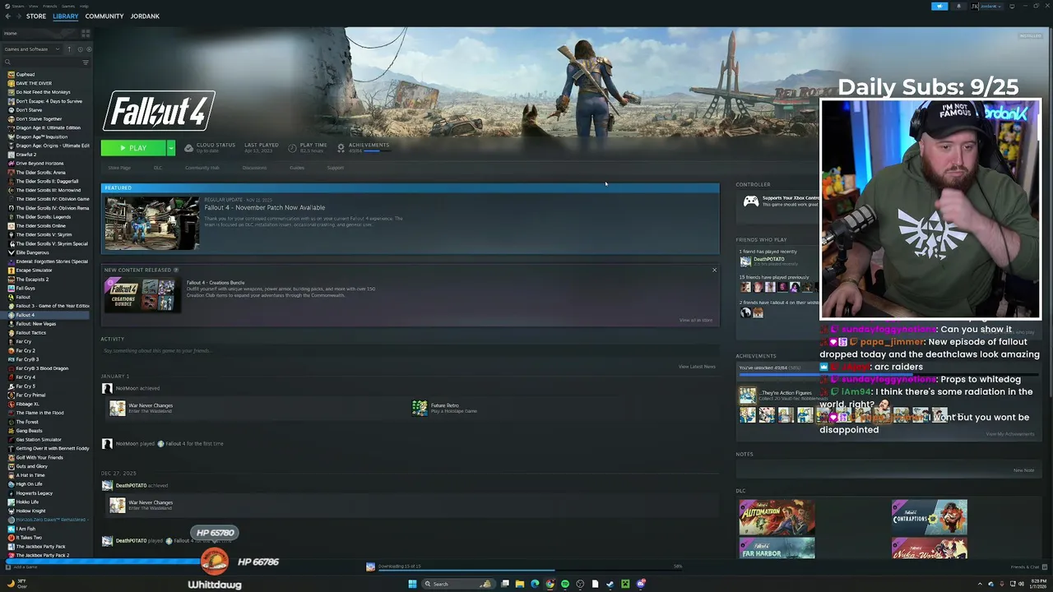Viewport: 1053px width, 592px height.
Task: Show hidden system tray icons chevron
Action: point(980,584)
